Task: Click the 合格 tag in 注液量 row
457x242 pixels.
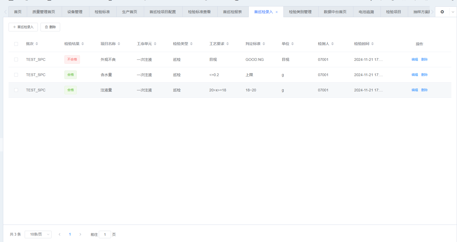Action: coord(71,90)
